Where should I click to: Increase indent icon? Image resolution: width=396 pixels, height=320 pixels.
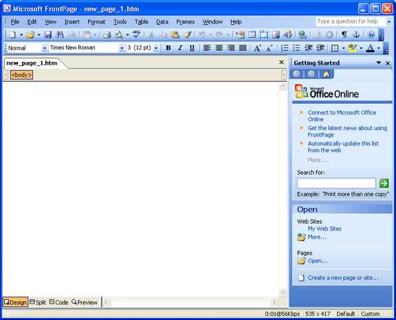320,47
